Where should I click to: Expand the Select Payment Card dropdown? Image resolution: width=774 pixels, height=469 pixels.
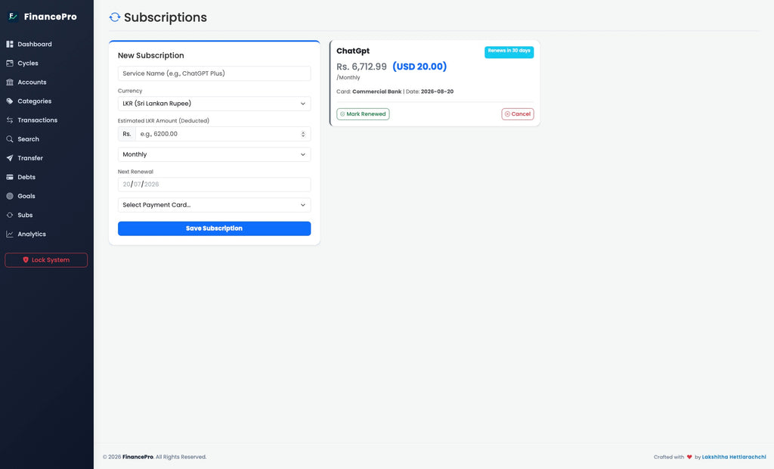pos(214,204)
